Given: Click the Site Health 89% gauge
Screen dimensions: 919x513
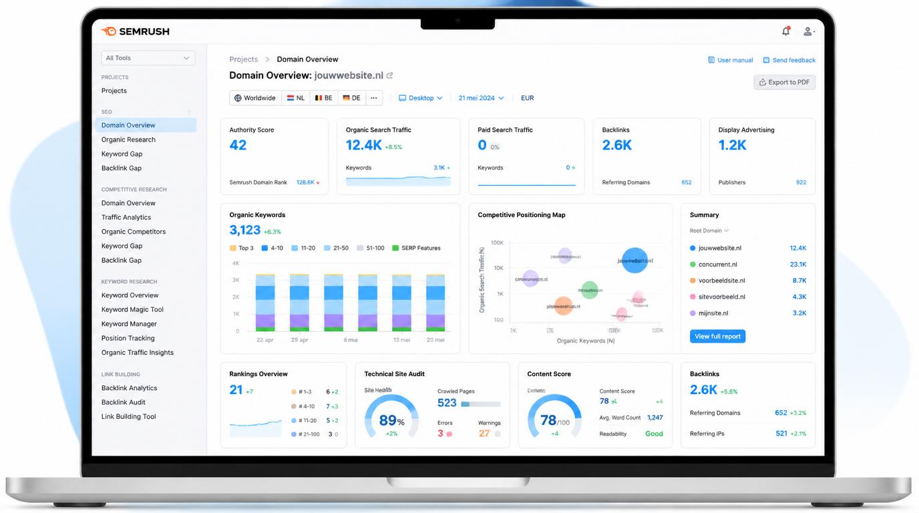Looking at the screenshot, I should [x=391, y=417].
